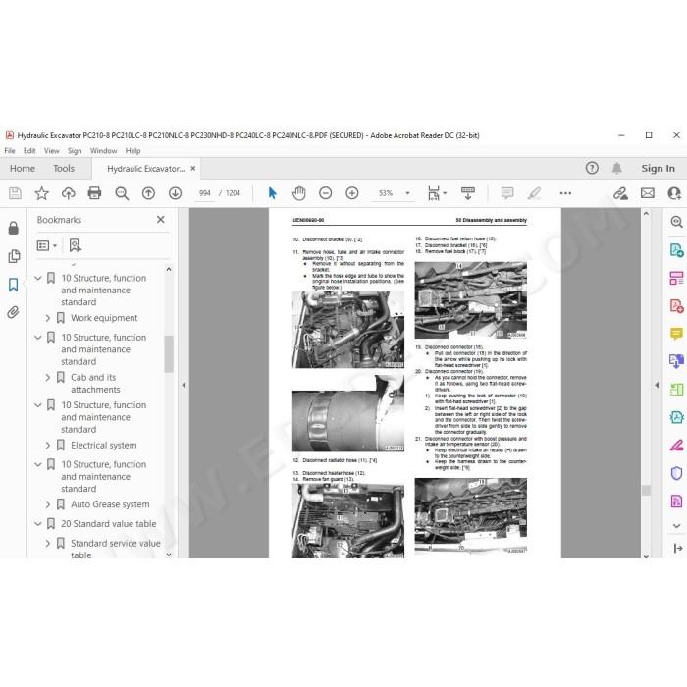Viewport: 687px width, 687px height.
Task: Open fit page options icon
Action: (437, 193)
